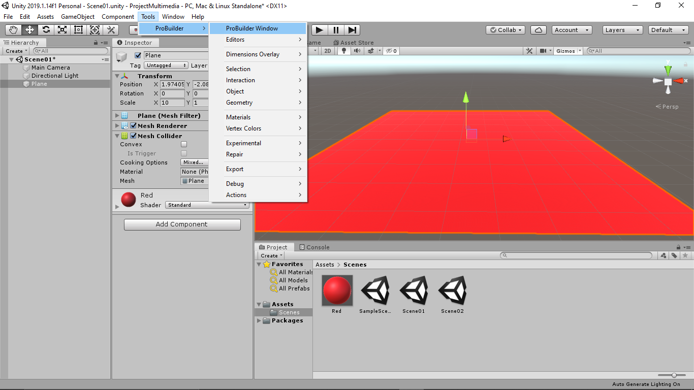Adjust the Project thumbnail size slider
694x390 pixels.
tap(671, 375)
